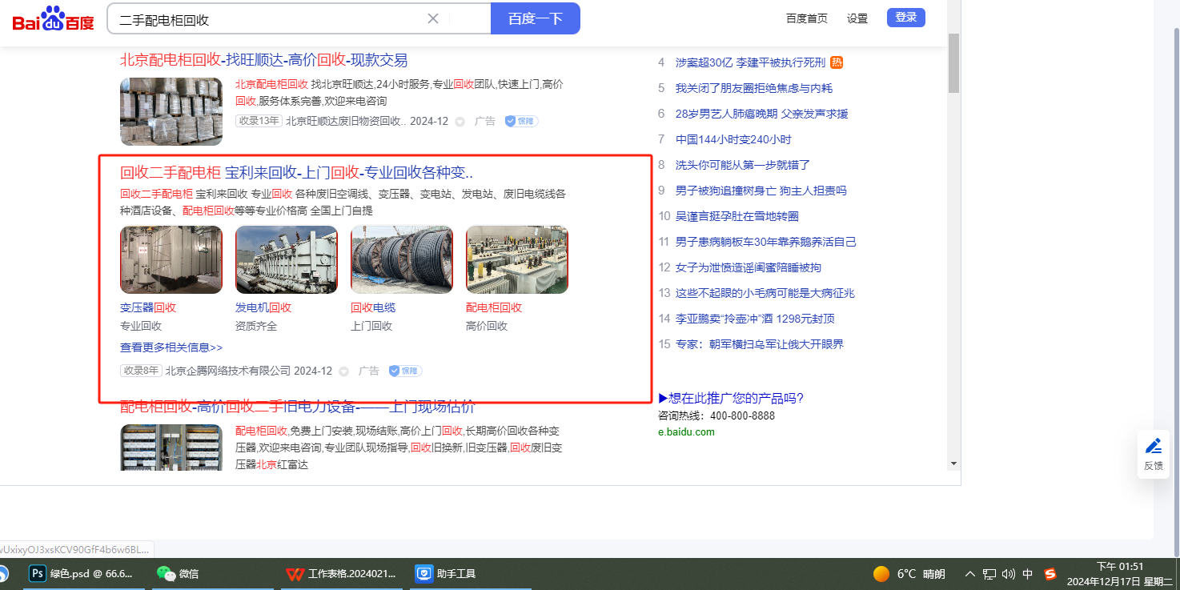Open the 回收电缆 cable reel thumbnail
The height and width of the screenshot is (590, 1180).
point(402,260)
